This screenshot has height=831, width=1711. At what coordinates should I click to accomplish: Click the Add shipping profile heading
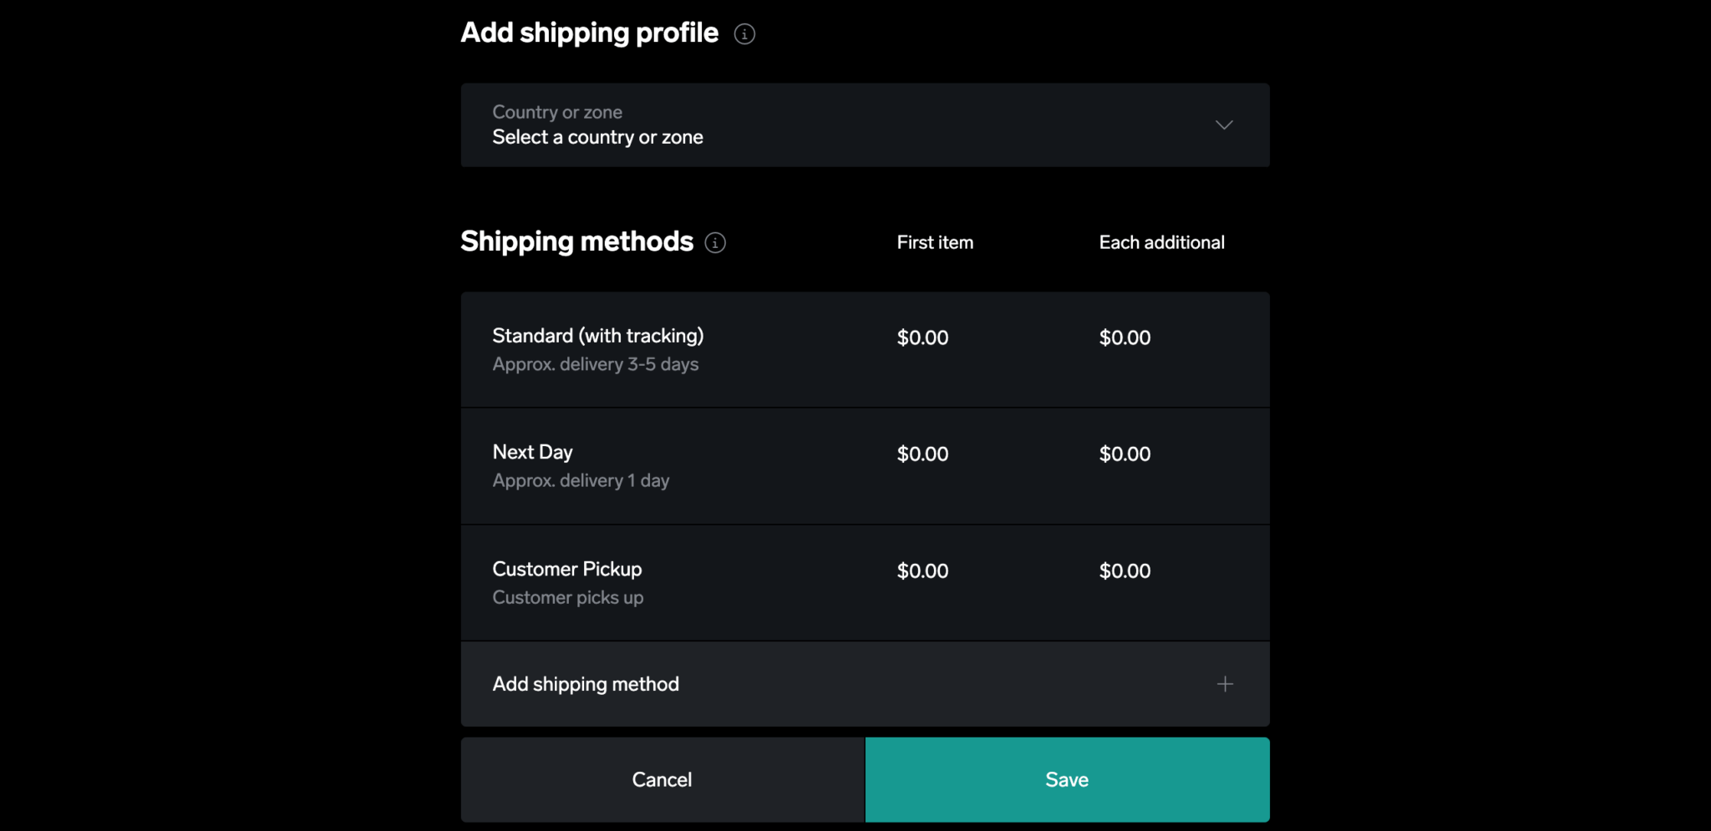[x=588, y=32]
